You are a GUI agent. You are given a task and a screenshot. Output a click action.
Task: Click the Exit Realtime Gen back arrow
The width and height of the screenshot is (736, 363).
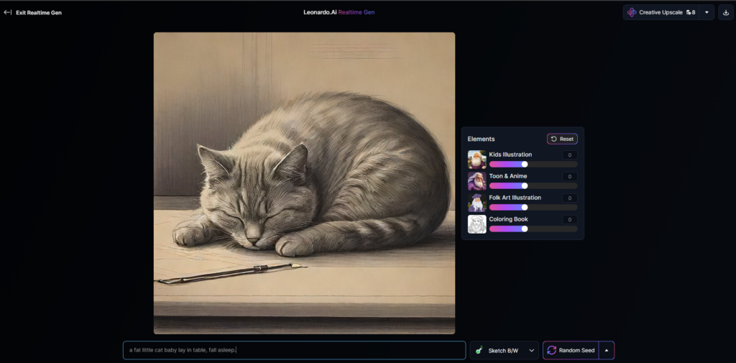tap(8, 12)
